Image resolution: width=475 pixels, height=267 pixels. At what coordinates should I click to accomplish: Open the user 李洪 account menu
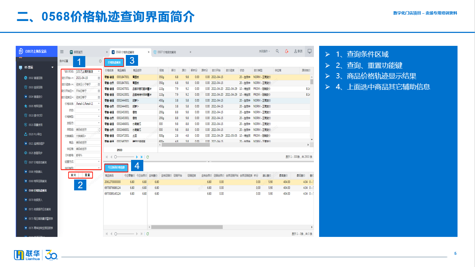point(298,51)
